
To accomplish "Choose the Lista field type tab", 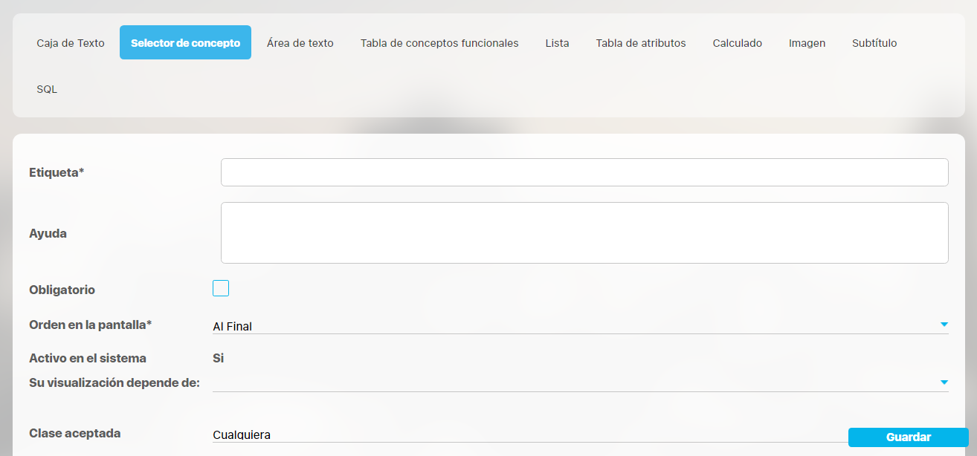I will click(x=557, y=43).
